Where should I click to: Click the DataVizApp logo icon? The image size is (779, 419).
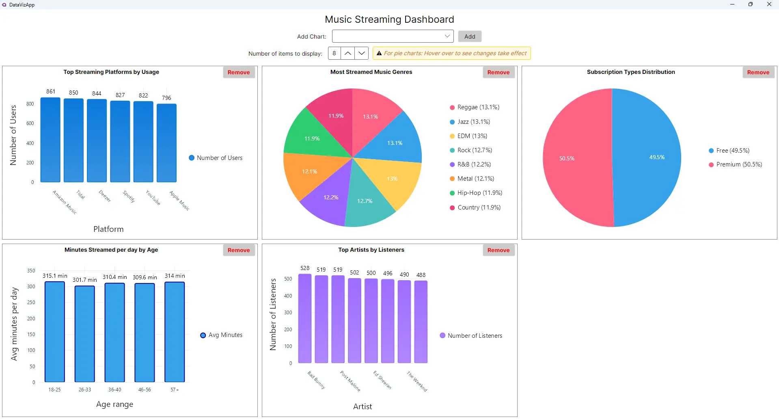pos(4,4)
